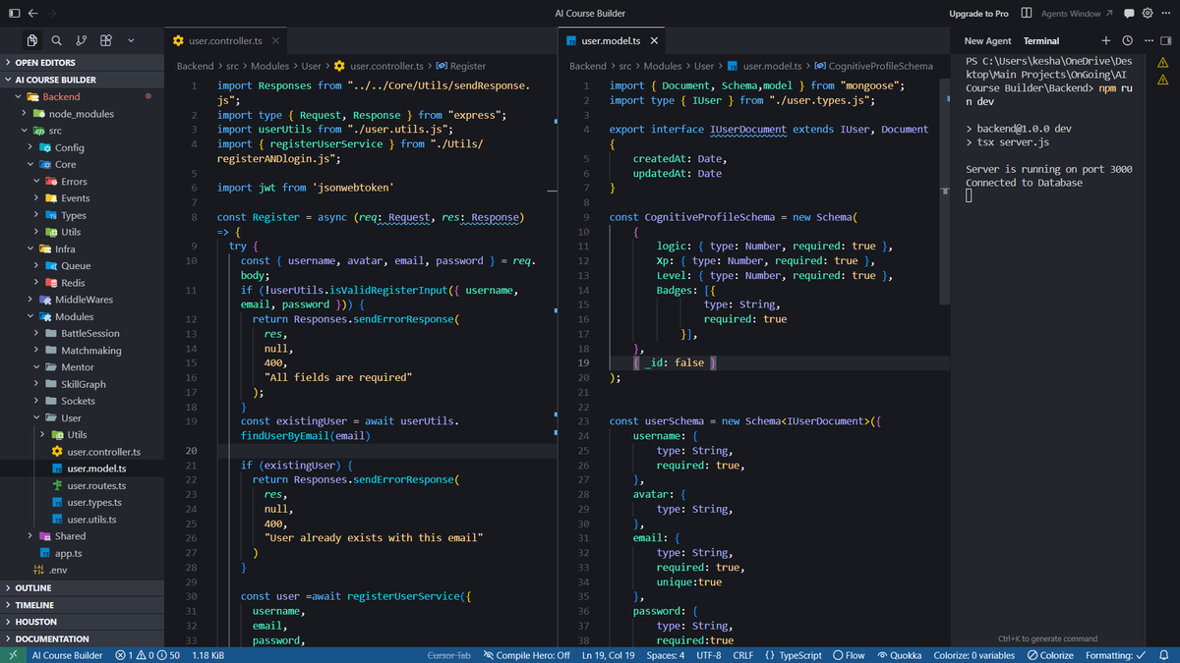The image size is (1180, 663).
Task: Expand the Shared folder
Action: click(82, 536)
